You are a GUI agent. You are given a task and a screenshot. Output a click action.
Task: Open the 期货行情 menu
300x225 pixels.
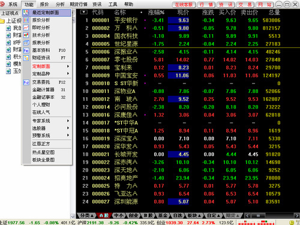coord(79,4)
